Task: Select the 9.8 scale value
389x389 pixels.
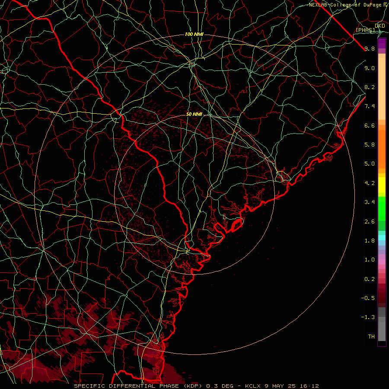Action: pos(370,49)
